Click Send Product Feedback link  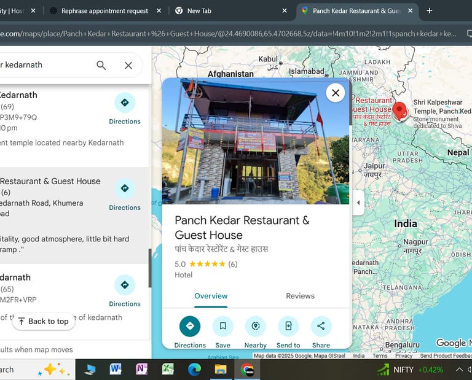point(446,356)
